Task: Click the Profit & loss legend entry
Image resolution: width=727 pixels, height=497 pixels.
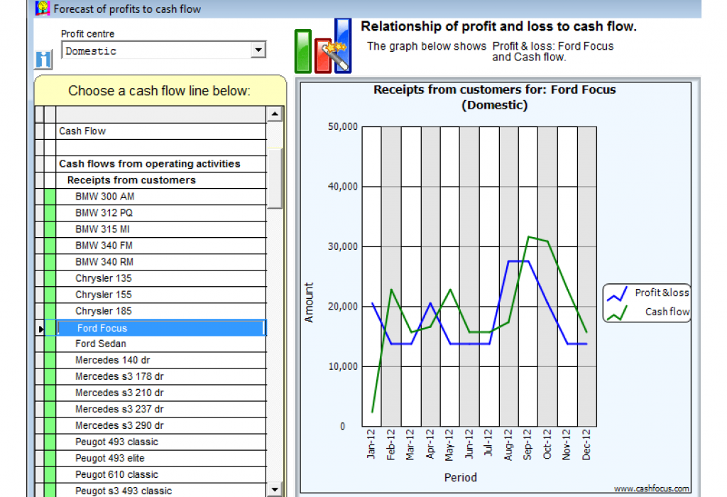Action: click(647, 293)
